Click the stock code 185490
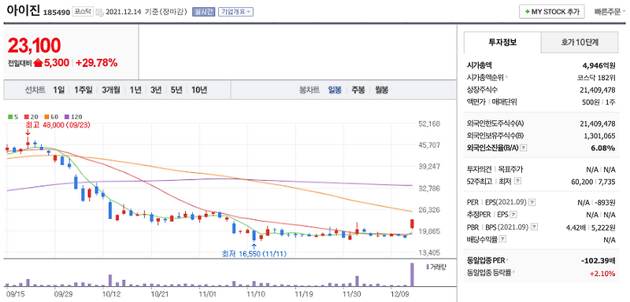The width and height of the screenshot is (630, 302). pyautogui.click(x=56, y=12)
